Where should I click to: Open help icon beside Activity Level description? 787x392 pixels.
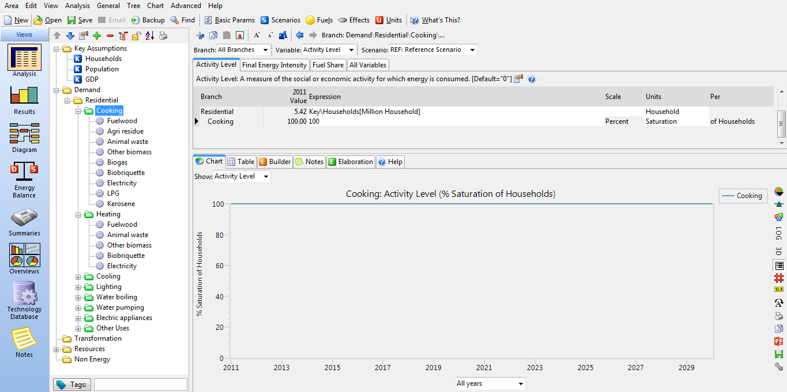(532, 79)
